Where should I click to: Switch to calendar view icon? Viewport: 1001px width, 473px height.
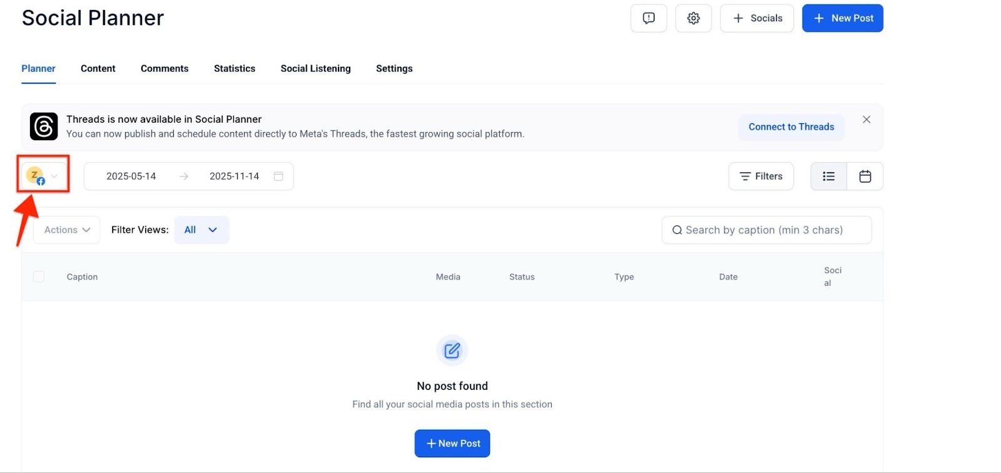(x=865, y=176)
